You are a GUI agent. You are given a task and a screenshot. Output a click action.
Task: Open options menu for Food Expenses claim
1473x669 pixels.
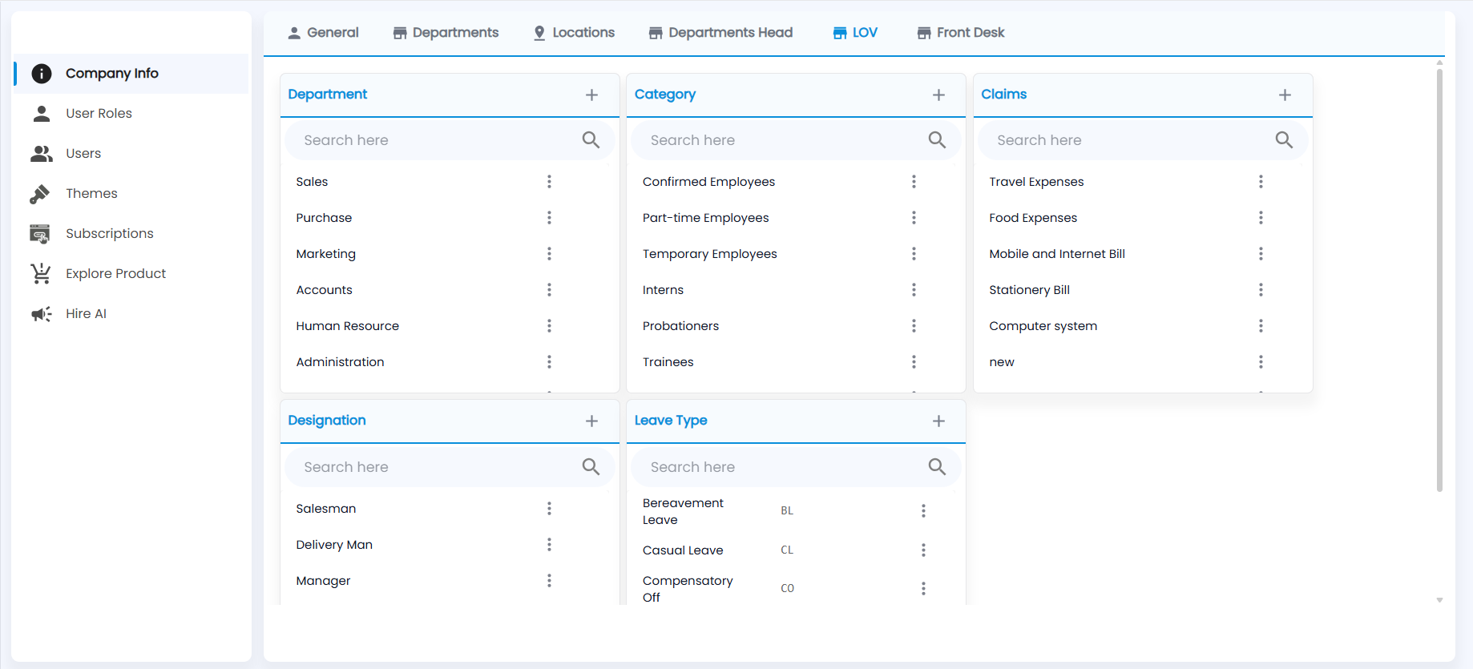click(x=1261, y=218)
